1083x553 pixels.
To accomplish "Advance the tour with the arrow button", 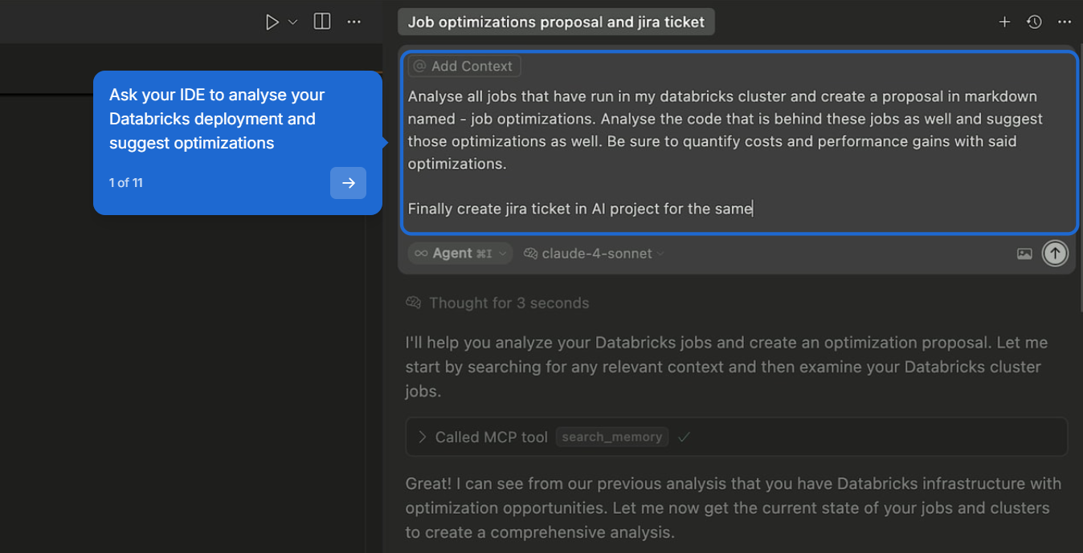I will pos(348,183).
